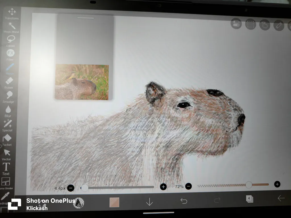Tap the capybara reference image thumbnail
Viewport: 291px width, 218px height.
click(82, 82)
